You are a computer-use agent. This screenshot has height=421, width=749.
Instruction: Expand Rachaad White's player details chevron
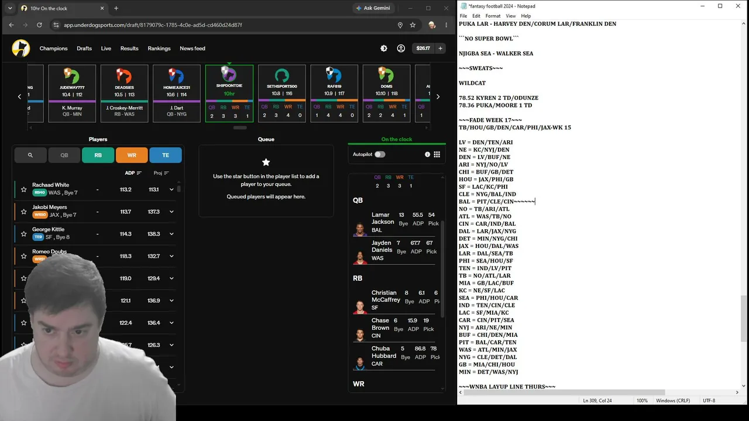[171, 189]
